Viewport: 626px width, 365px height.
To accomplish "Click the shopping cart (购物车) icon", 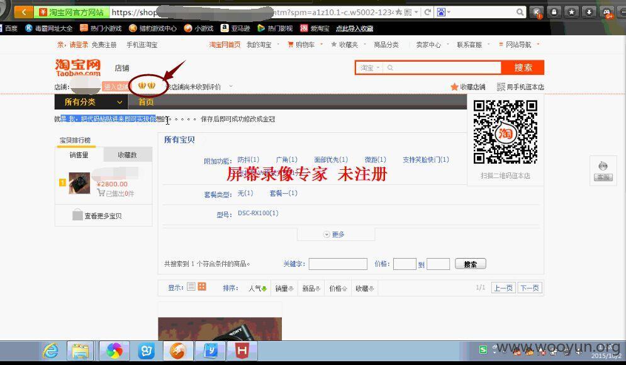I will coord(291,45).
